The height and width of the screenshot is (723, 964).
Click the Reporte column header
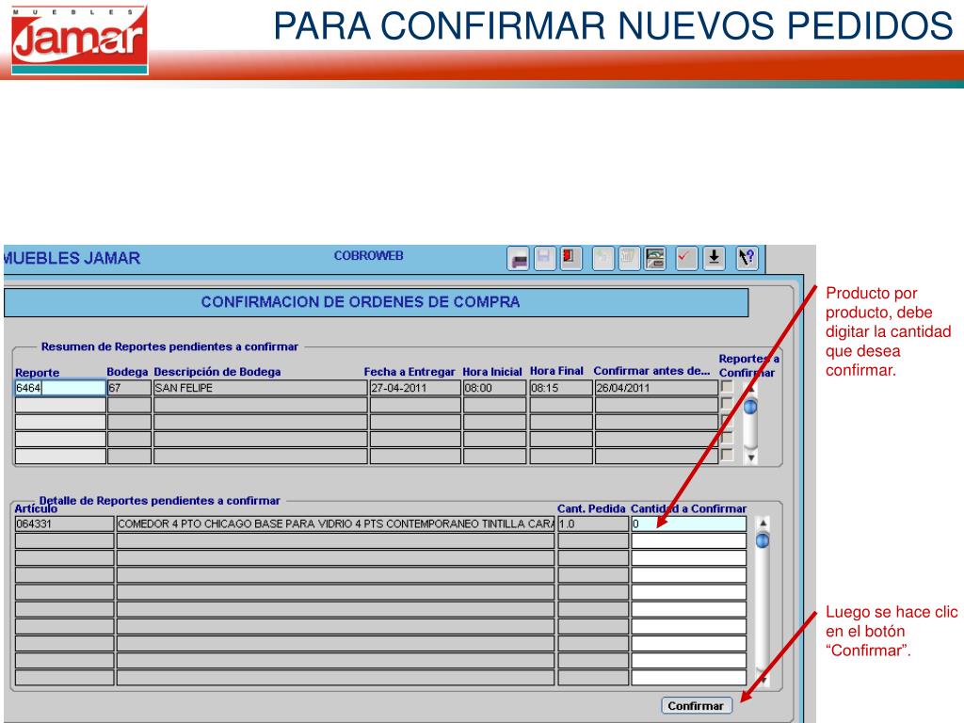37,373
